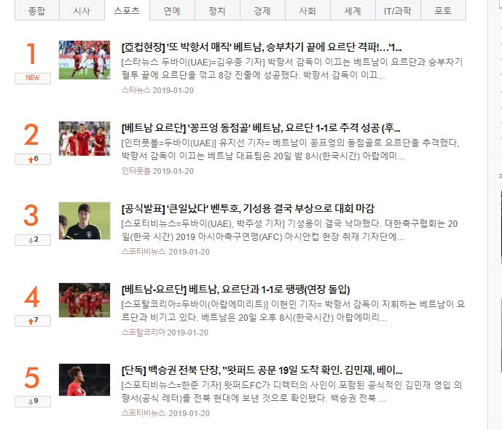Image resolution: width=502 pixels, height=430 pixels.
Task: Open the '[단독] 백승권 전북 단장' headline
Action: [262, 370]
